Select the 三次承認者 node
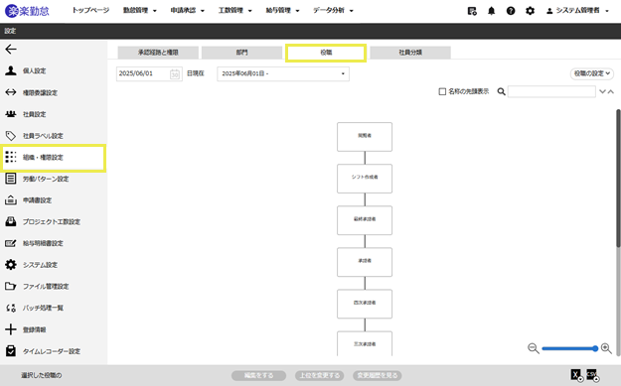Screen dimensions: 621x386 [x=365, y=343]
